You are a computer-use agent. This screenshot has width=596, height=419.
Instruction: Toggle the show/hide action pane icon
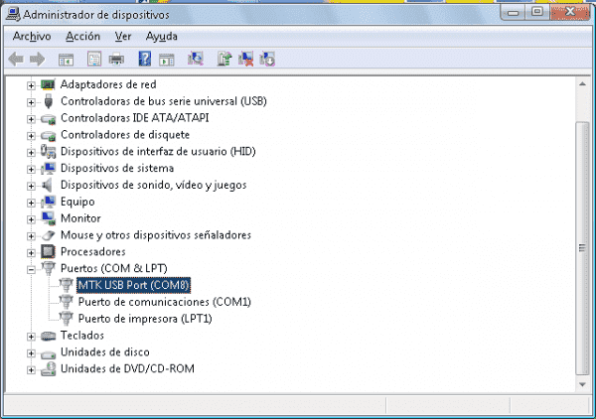click(x=167, y=60)
